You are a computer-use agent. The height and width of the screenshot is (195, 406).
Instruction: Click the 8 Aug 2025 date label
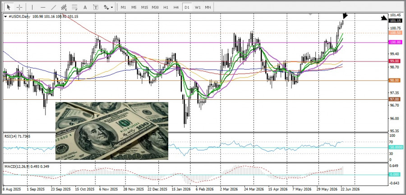pos(12,189)
